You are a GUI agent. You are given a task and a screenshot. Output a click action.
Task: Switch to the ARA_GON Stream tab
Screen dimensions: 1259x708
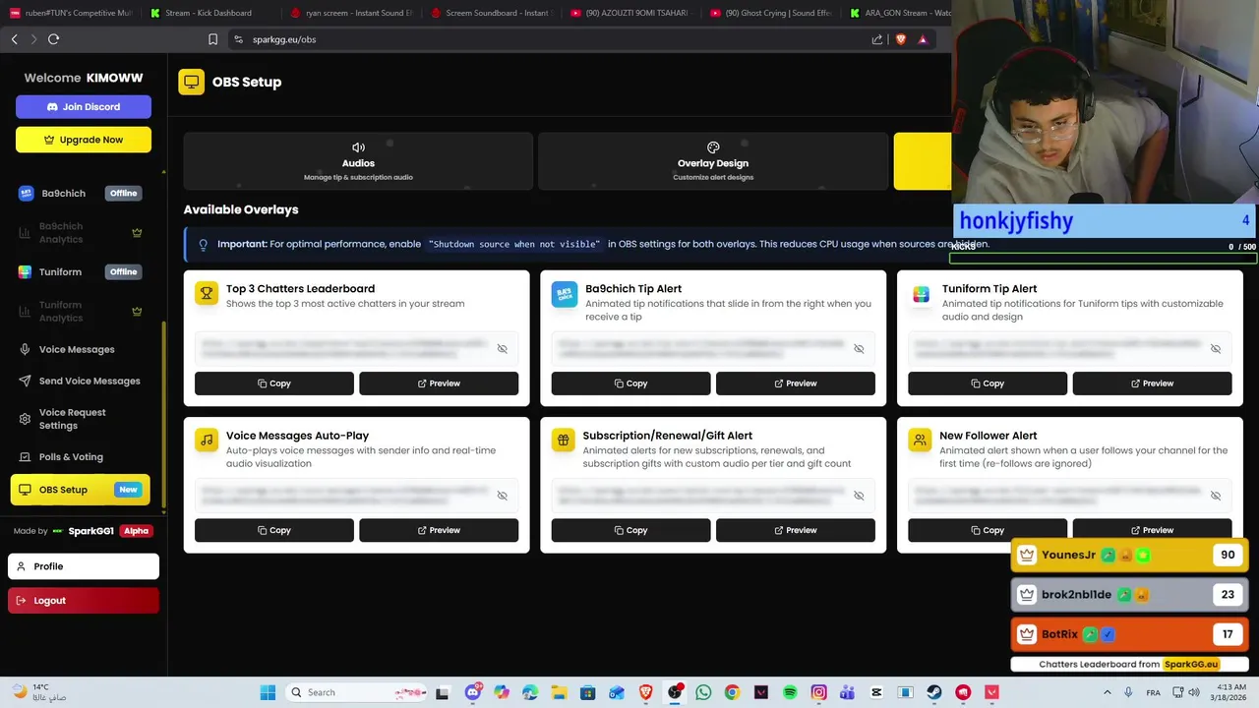tap(899, 13)
